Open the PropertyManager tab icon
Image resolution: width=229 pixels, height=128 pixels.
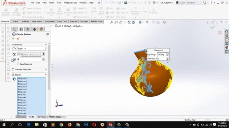(x=21, y=29)
